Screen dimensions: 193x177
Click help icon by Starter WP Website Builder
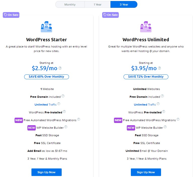(x=66, y=127)
